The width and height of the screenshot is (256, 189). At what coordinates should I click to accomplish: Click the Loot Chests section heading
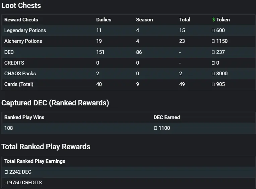(21, 6)
